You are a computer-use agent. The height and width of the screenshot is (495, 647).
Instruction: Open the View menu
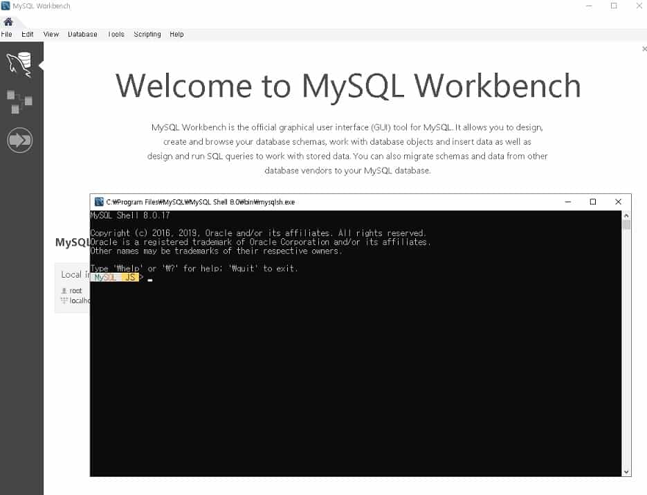point(51,34)
